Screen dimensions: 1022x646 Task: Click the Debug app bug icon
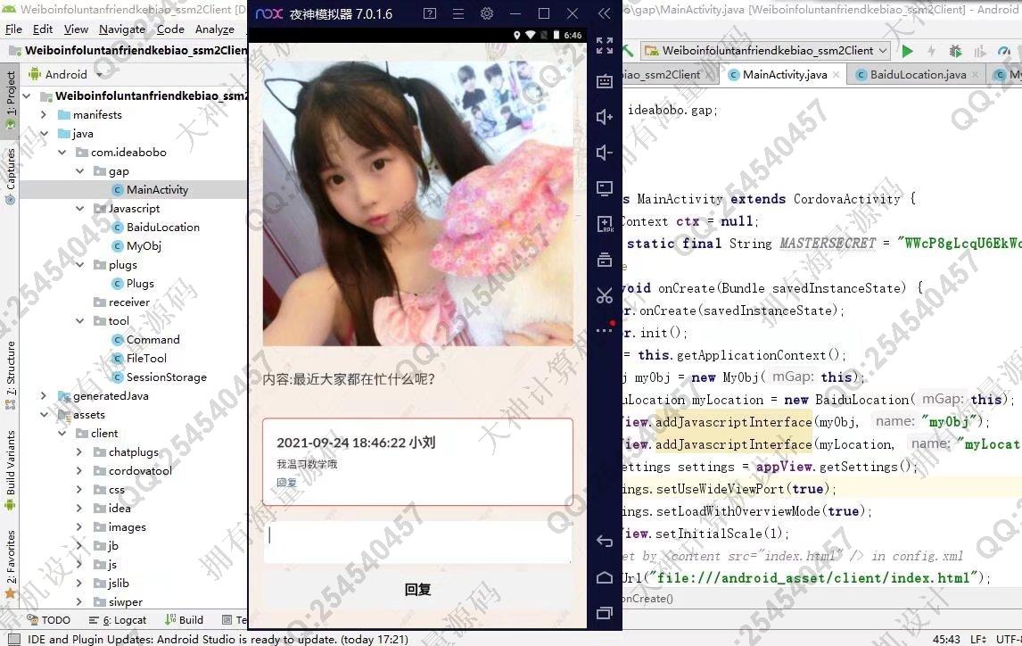tap(955, 51)
